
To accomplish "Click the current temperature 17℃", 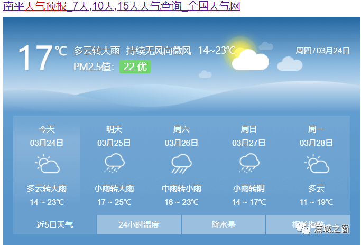I will [43, 58].
